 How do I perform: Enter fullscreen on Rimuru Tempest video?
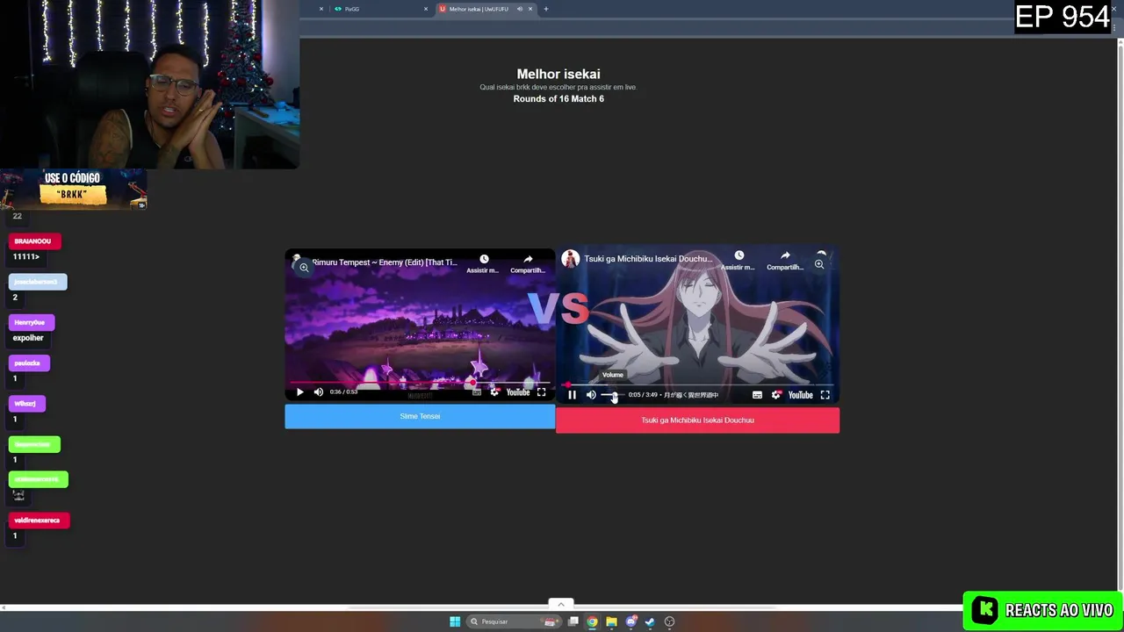click(x=541, y=392)
